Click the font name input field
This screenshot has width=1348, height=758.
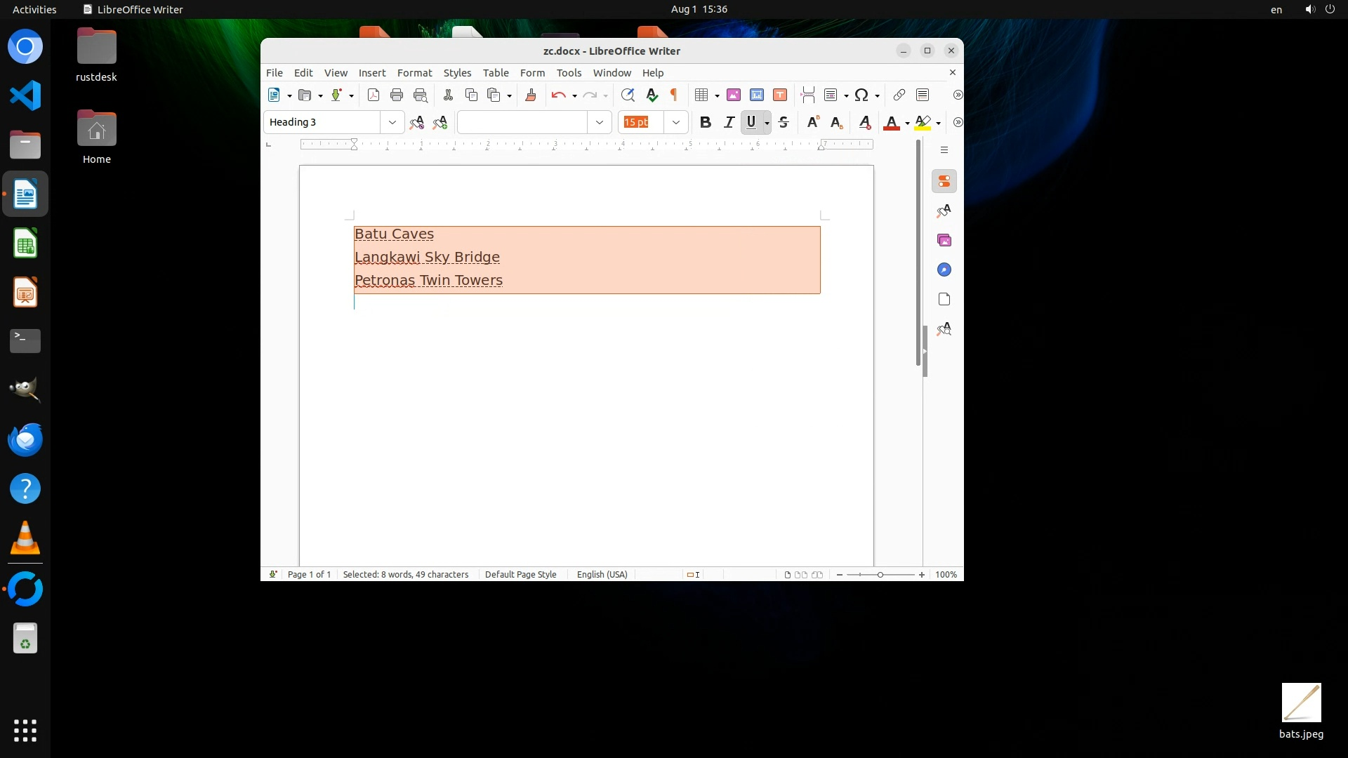522,122
